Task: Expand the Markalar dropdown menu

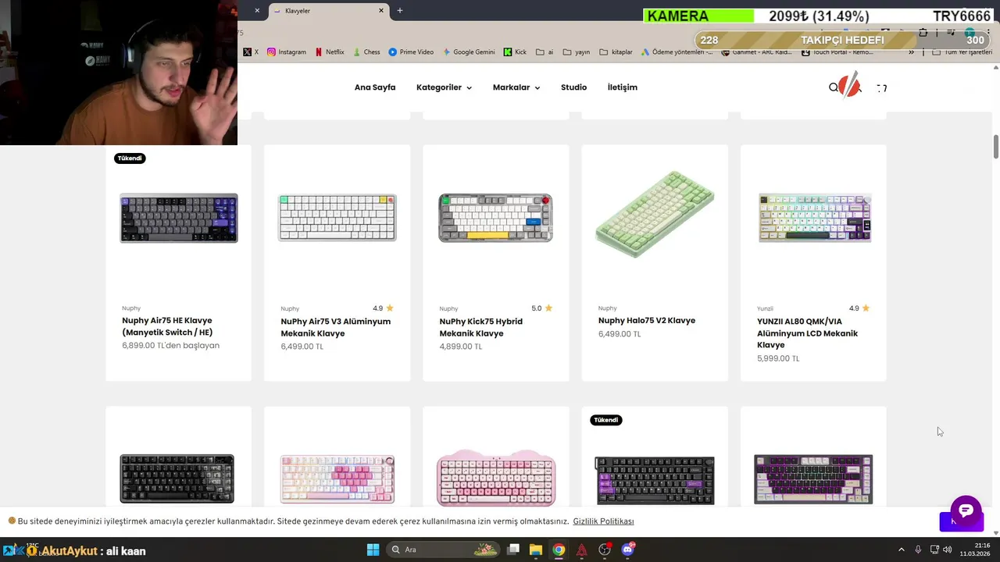Action: click(x=516, y=87)
